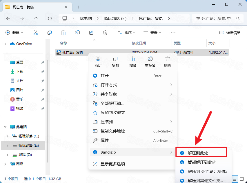Image resolution: width=247 pixels, height=183 pixels.
Task: Click the search field 在 死亡岛：复仇 中
Action: click(x=217, y=18)
